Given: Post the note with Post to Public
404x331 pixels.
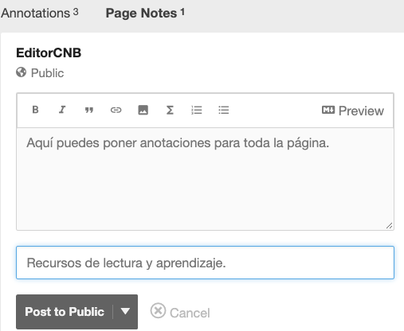Looking at the screenshot, I should click(65, 312).
